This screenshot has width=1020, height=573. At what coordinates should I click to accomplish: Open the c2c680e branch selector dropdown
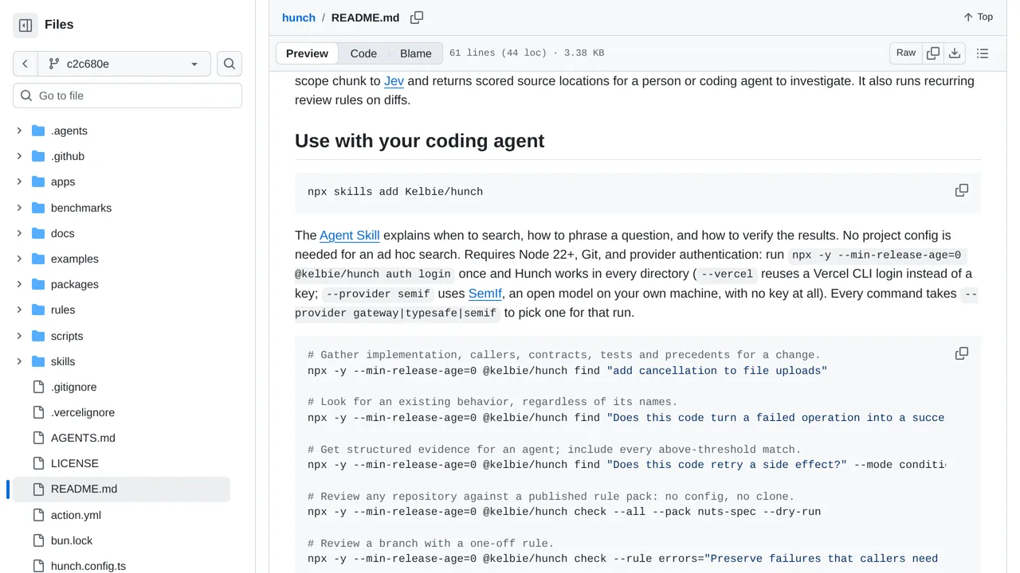[x=124, y=64]
